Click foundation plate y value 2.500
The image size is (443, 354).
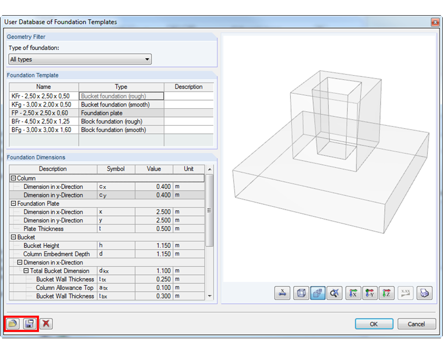click(154, 220)
